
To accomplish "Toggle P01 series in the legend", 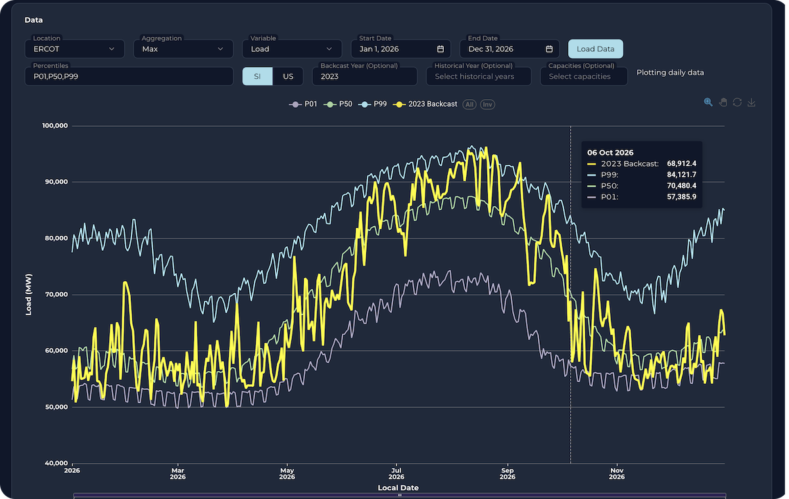I will [x=304, y=104].
